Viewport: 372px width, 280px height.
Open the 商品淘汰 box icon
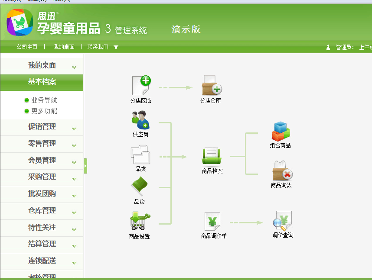(x=282, y=171)
